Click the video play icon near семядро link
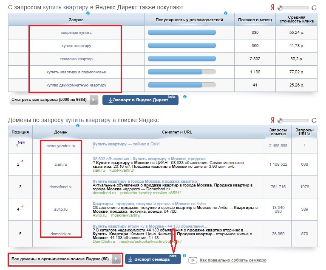 [x=193, y=260]
